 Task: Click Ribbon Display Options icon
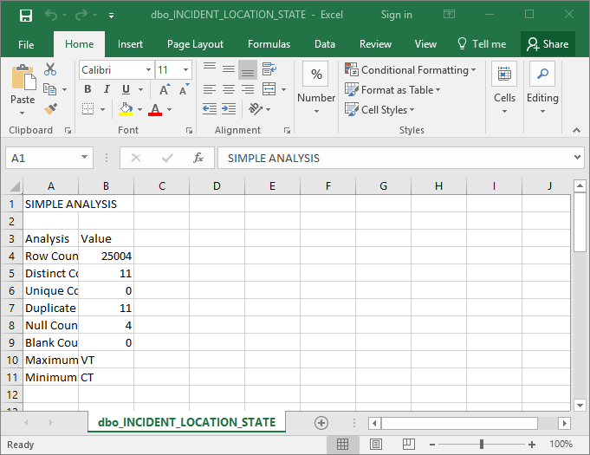coord(449,15)
